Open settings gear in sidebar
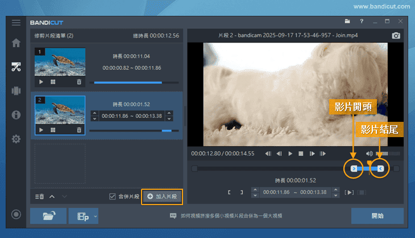 click(16, 139)
